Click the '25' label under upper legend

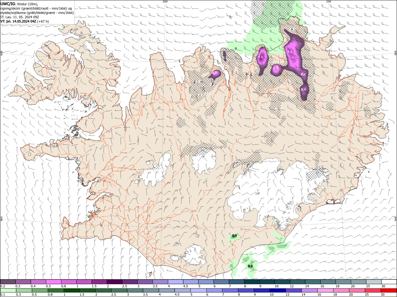(x=368, y=286)
